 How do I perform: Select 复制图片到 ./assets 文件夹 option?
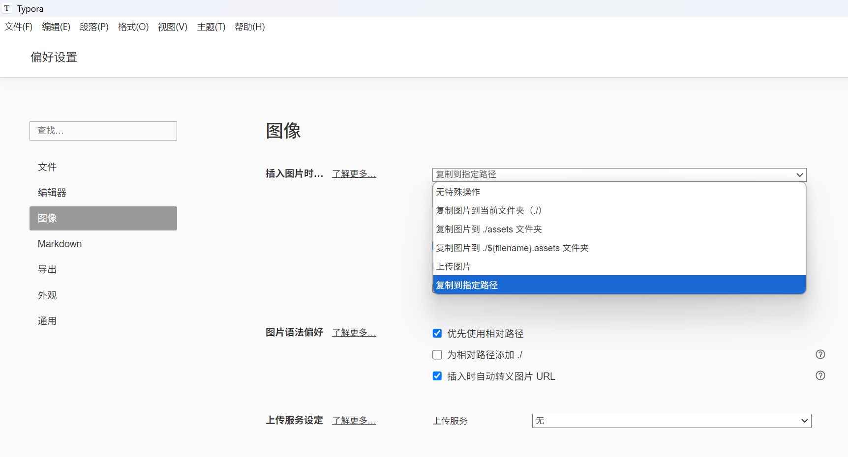coord(488,229)
